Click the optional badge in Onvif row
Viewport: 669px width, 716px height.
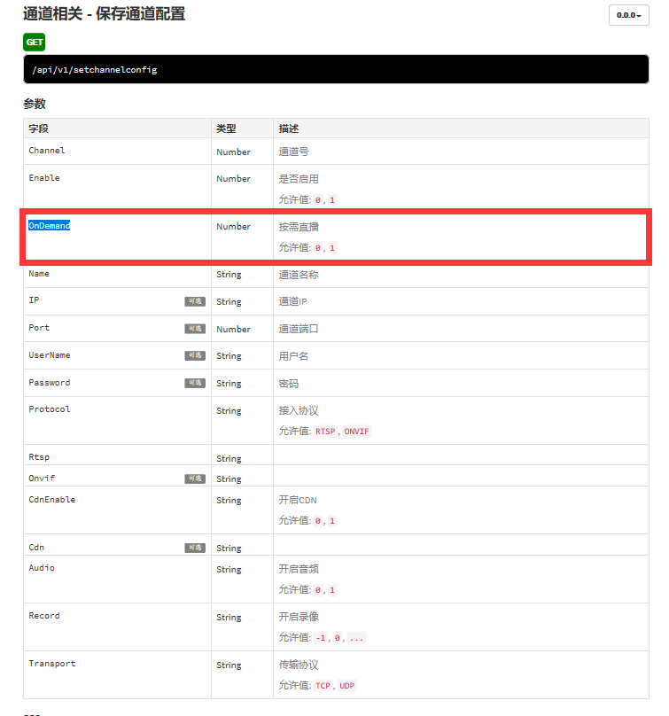click(195, 479)
